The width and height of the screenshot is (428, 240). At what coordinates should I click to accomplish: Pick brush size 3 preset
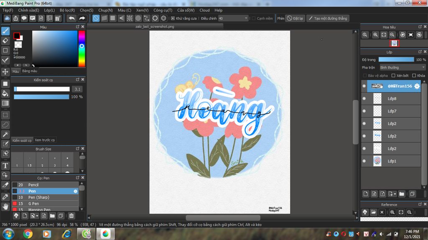tap(55, 160)
